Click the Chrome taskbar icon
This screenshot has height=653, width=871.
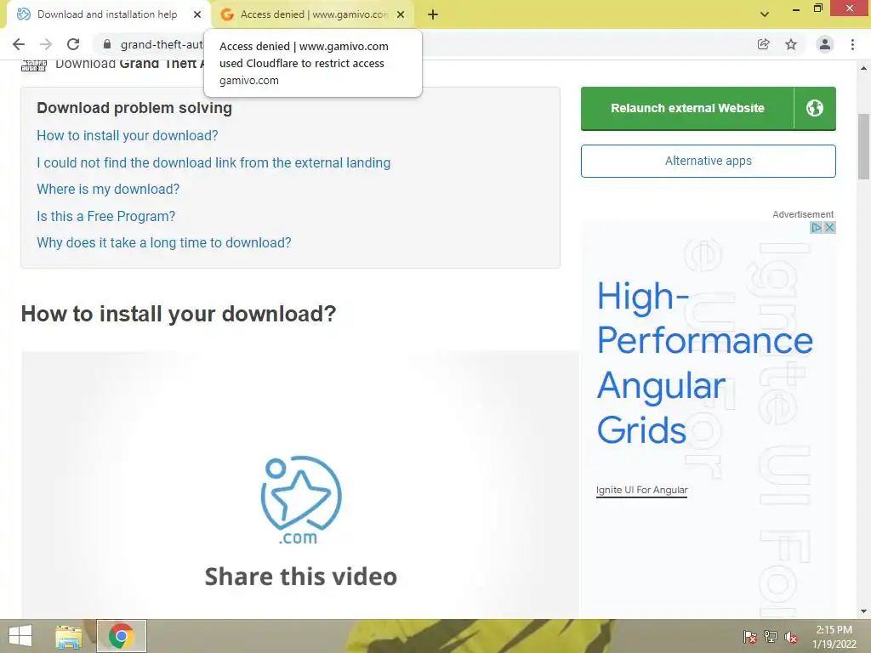tap(121, 636)
